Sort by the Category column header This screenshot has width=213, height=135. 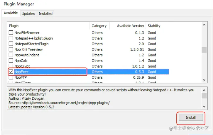coord(99,26)
